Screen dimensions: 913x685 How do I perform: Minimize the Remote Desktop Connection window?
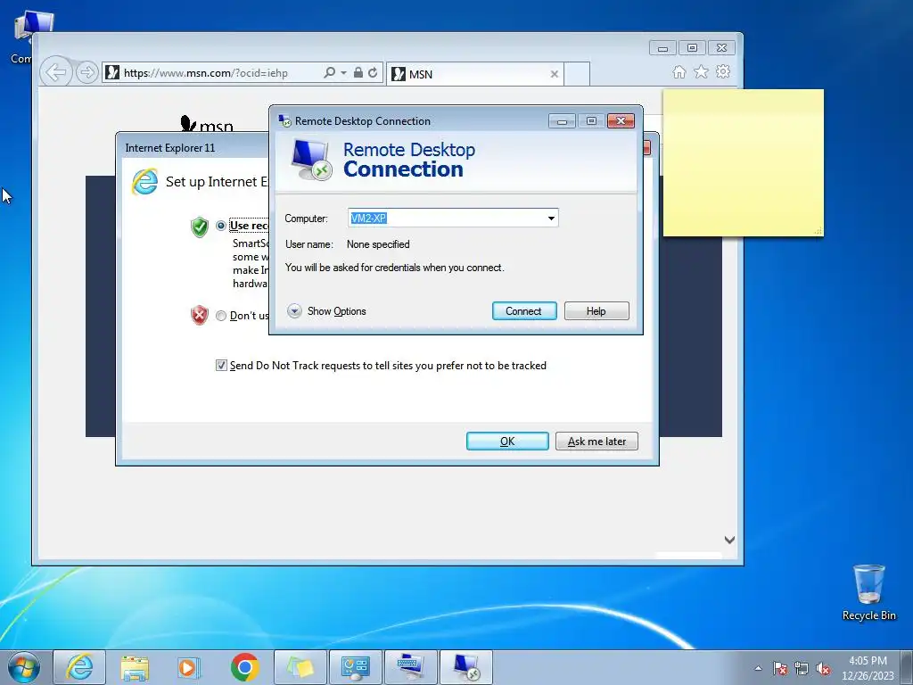click(x=562, y=121)
